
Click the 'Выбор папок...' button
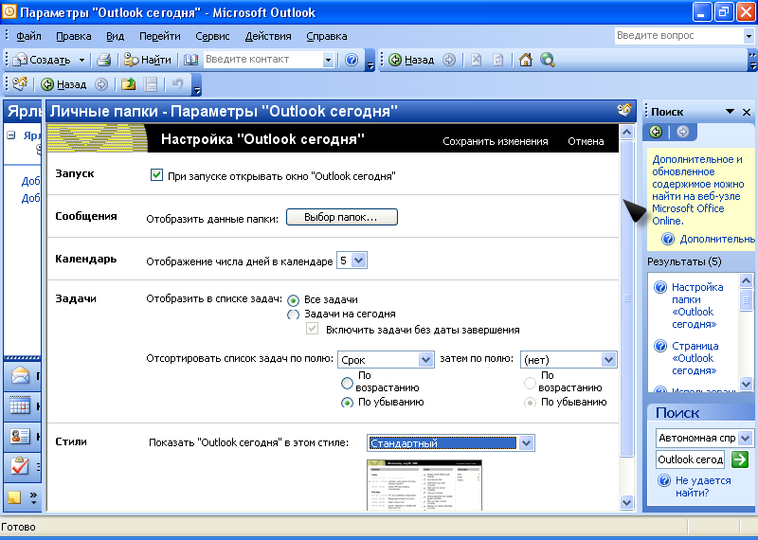[342, 217]
